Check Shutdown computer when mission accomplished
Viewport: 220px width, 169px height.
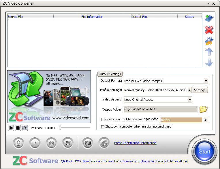(x=103, y=127)
